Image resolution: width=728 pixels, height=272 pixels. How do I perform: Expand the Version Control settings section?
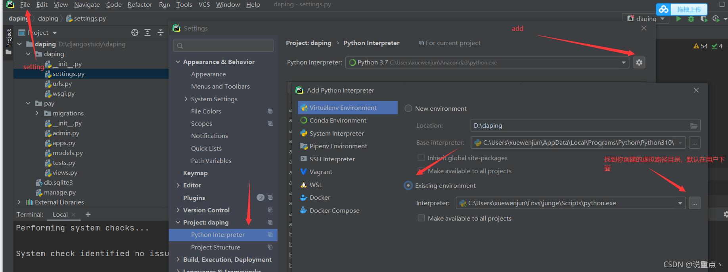pos(178,210)
